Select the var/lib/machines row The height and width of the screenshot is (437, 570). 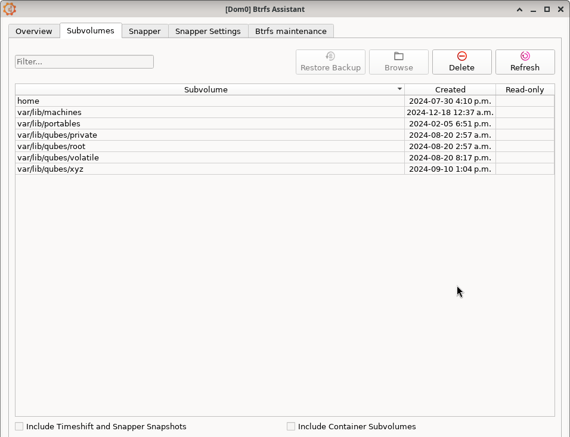209,112
